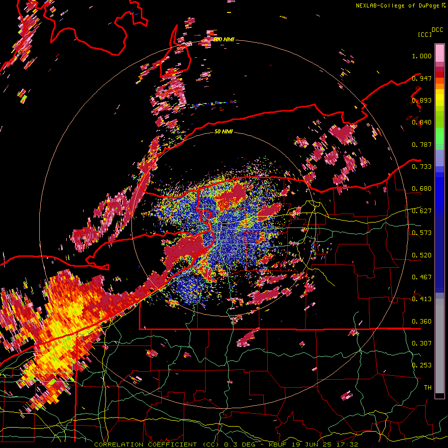Image resolution: width=448 pixels, height=448 pixels.
Task: Click the 0.787 scale value
Action: (422, 144)
